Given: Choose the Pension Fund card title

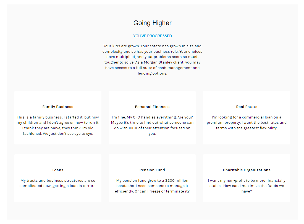Looking at the screenshot, I should point(152,170).
